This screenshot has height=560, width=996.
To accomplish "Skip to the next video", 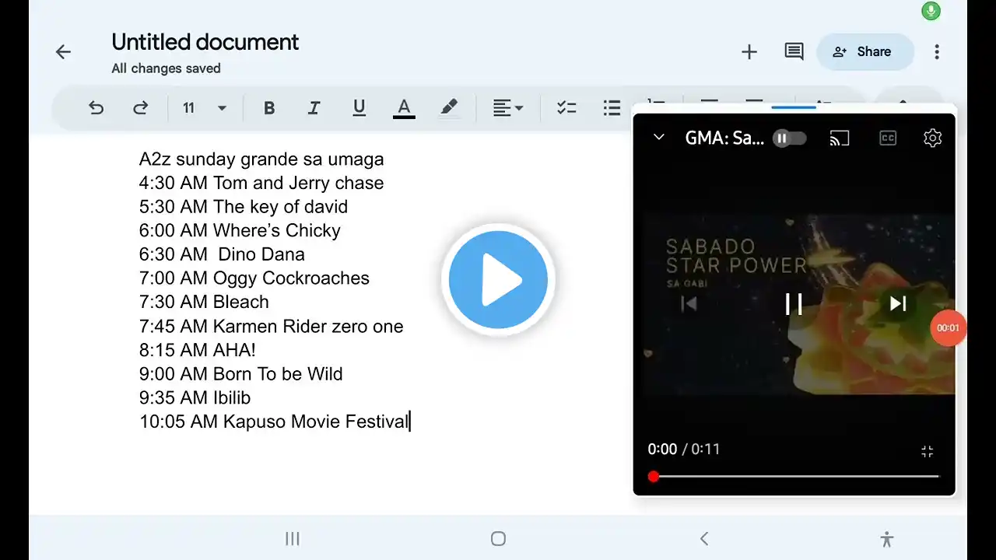I will (x=898, y=303).
